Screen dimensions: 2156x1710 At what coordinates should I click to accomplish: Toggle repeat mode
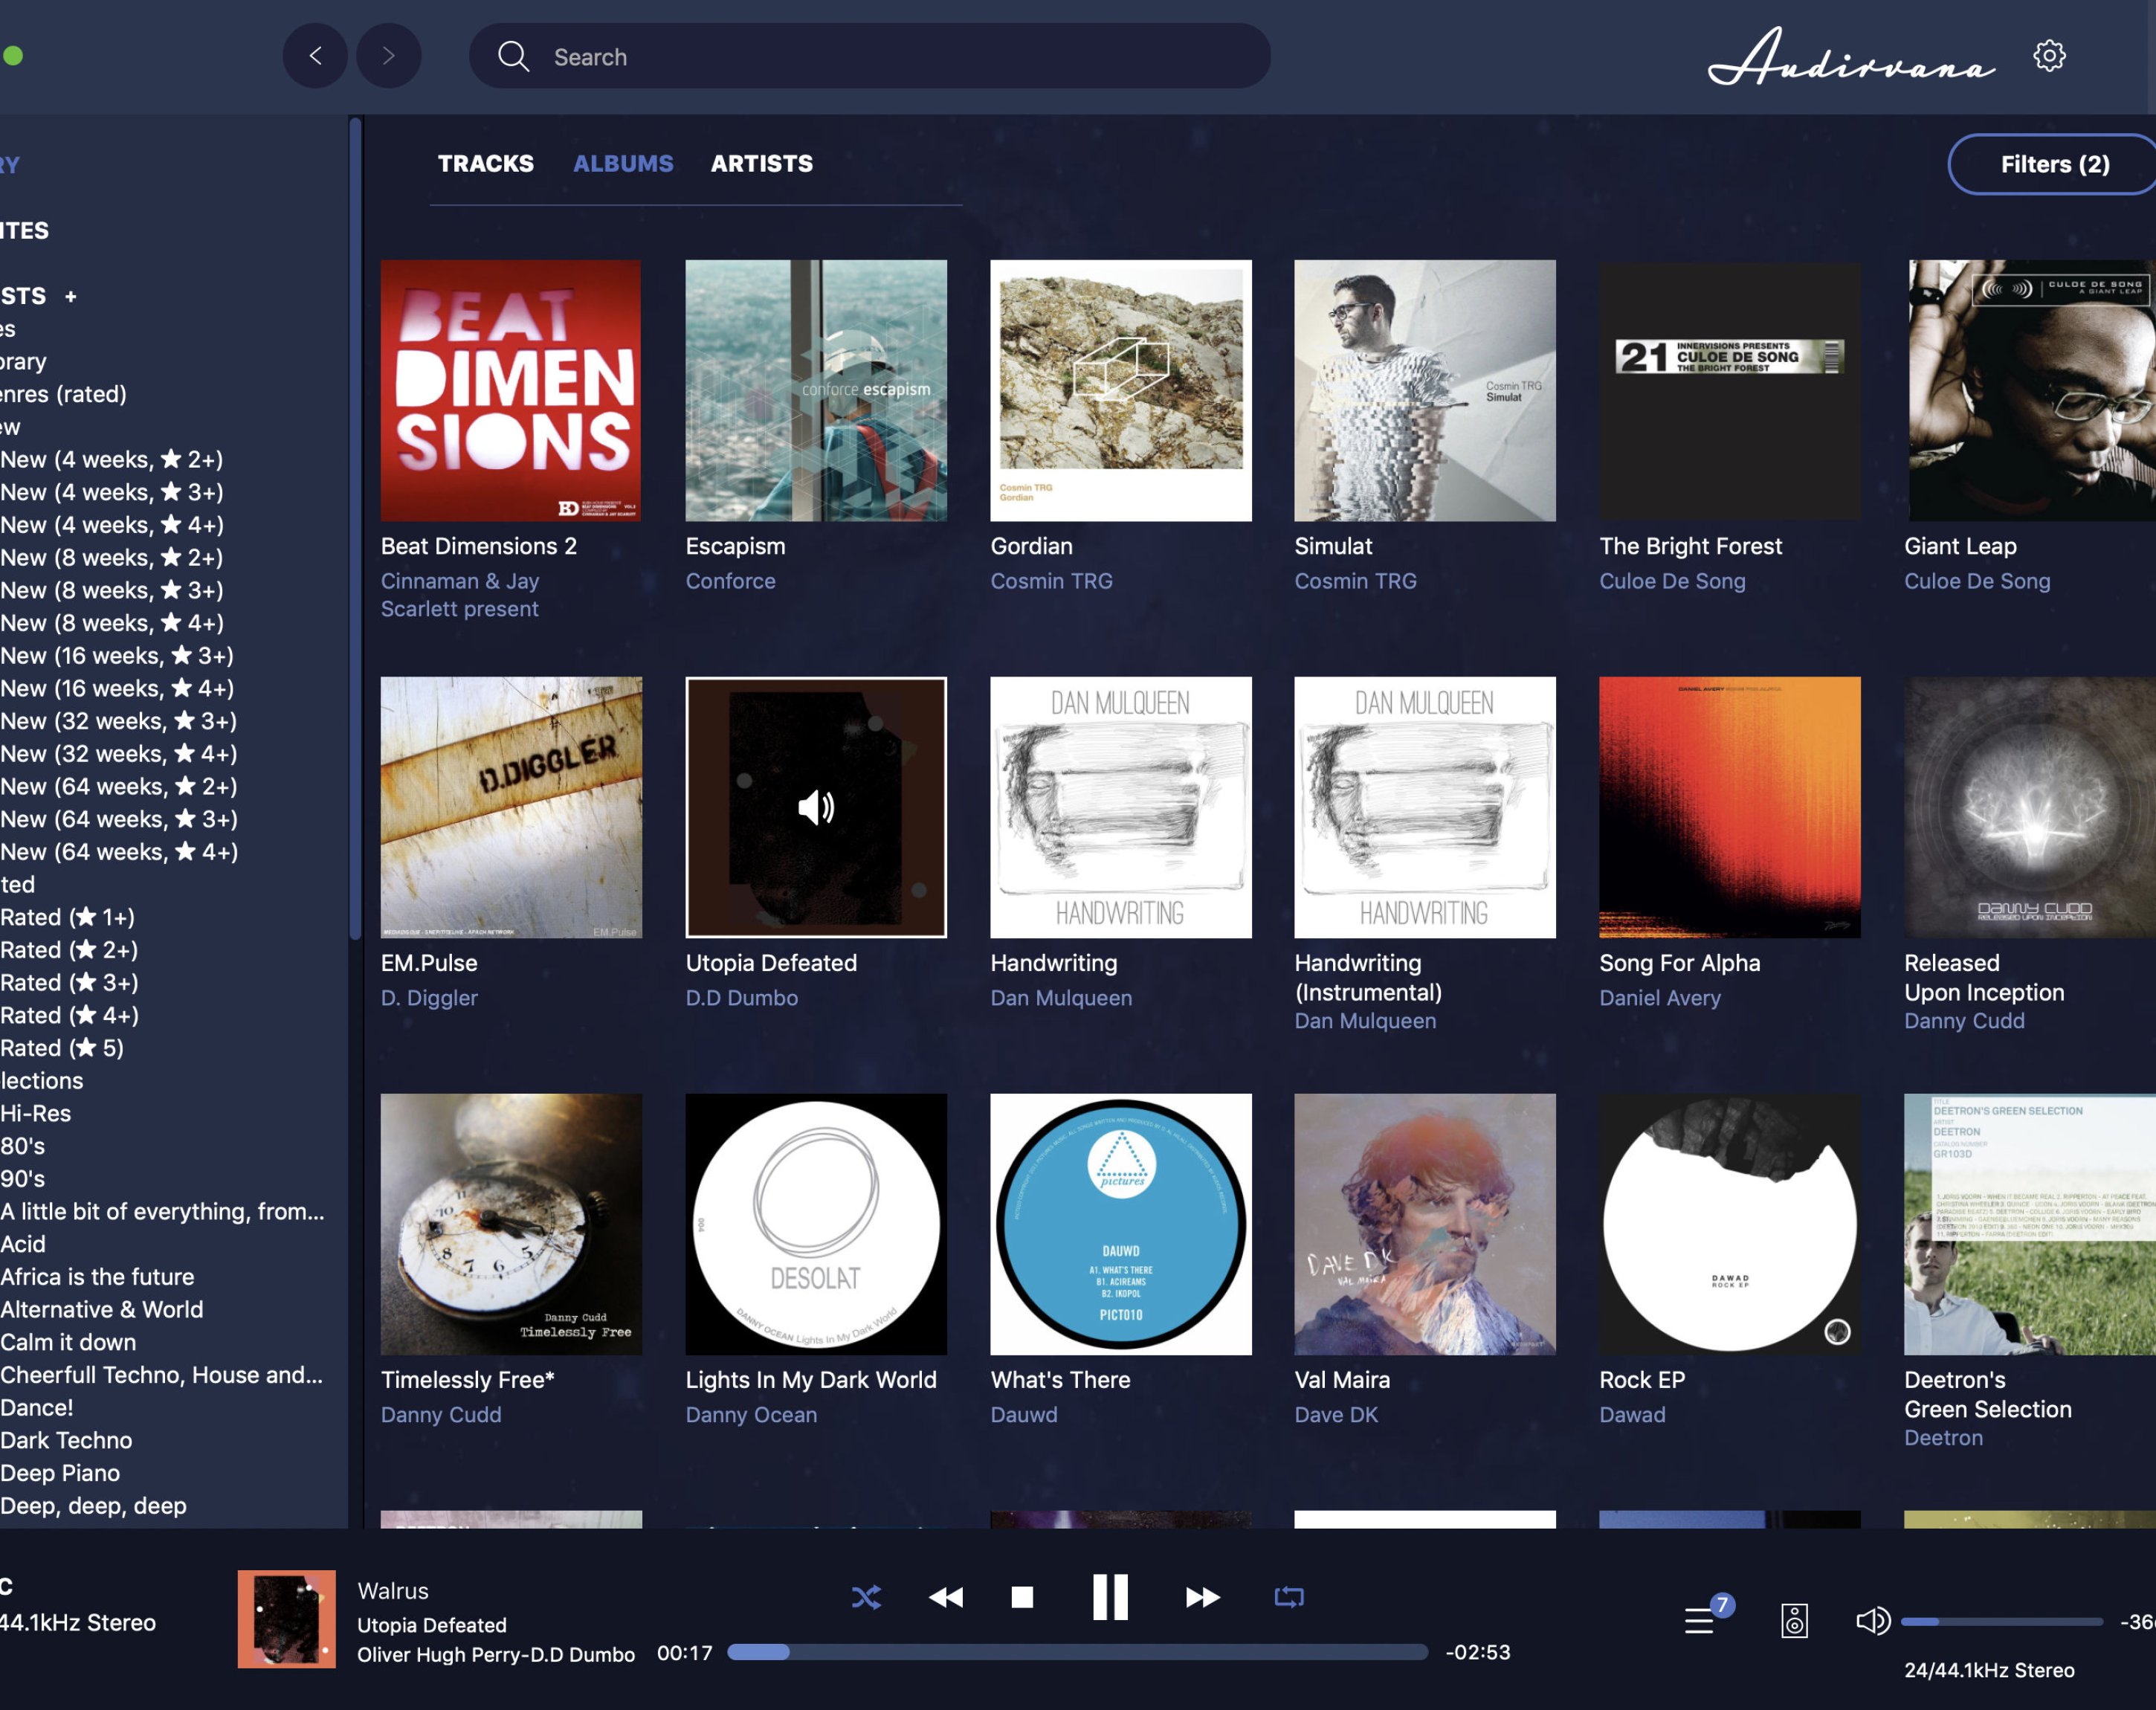tap(1289, 1597)
